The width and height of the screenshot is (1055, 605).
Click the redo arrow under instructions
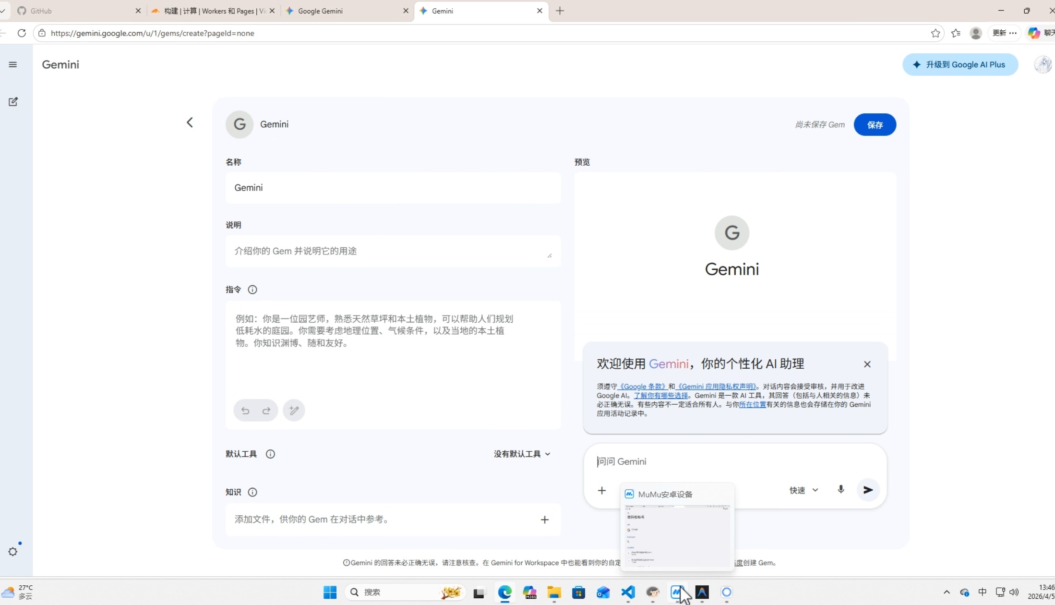tap(266, 411)
